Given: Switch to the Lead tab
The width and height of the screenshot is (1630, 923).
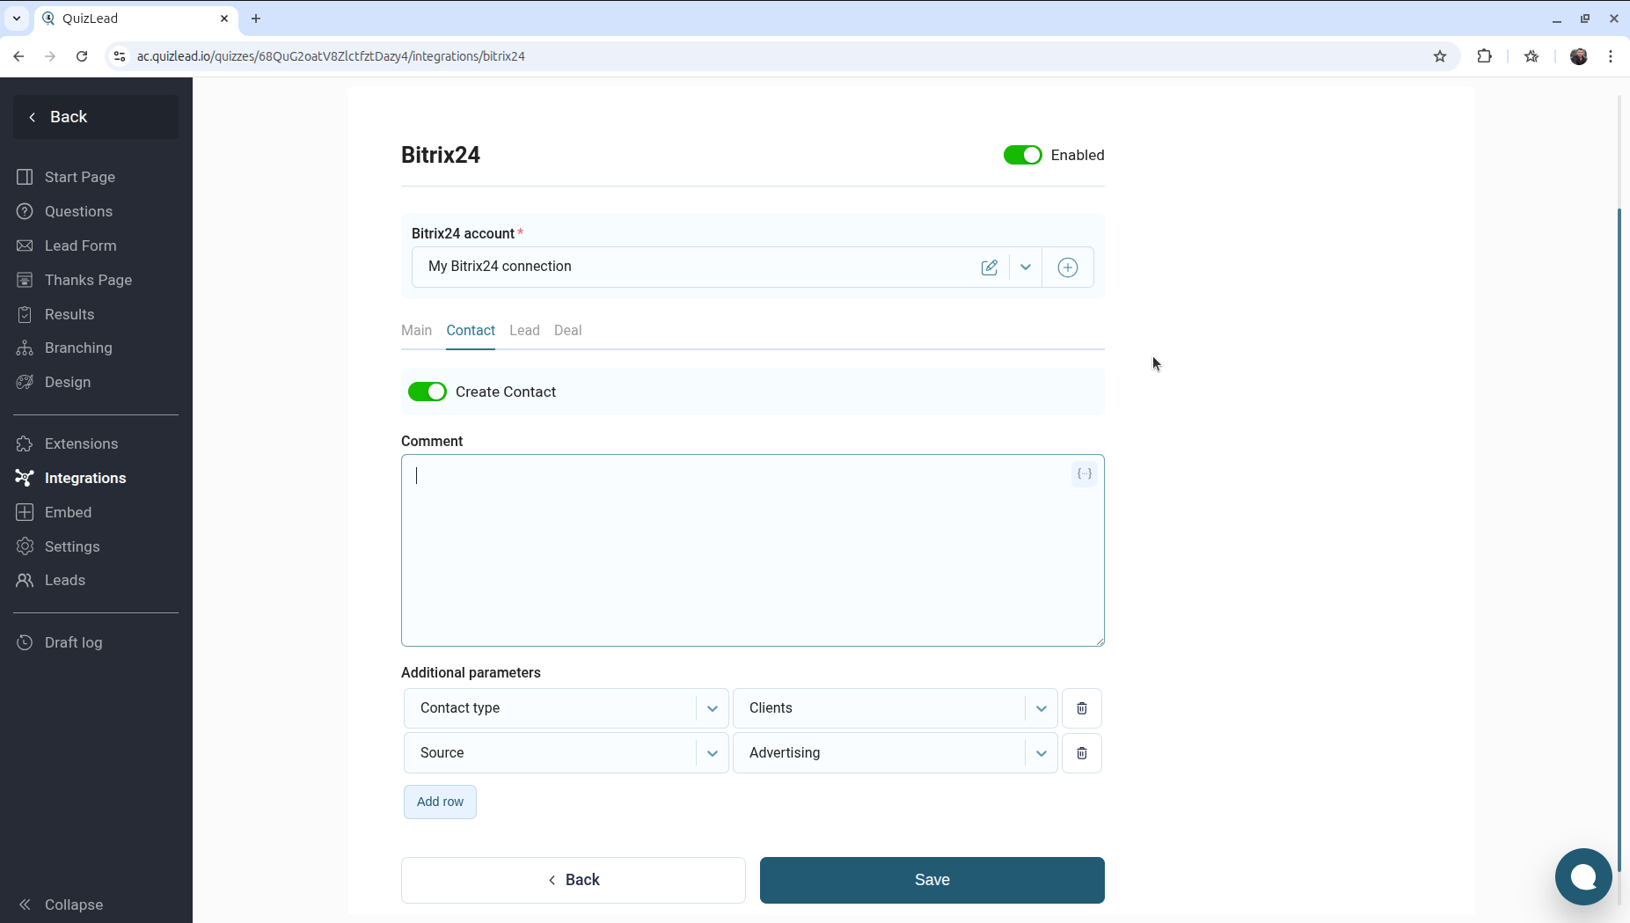Looking at the screenshot, I should click(524, 331).
